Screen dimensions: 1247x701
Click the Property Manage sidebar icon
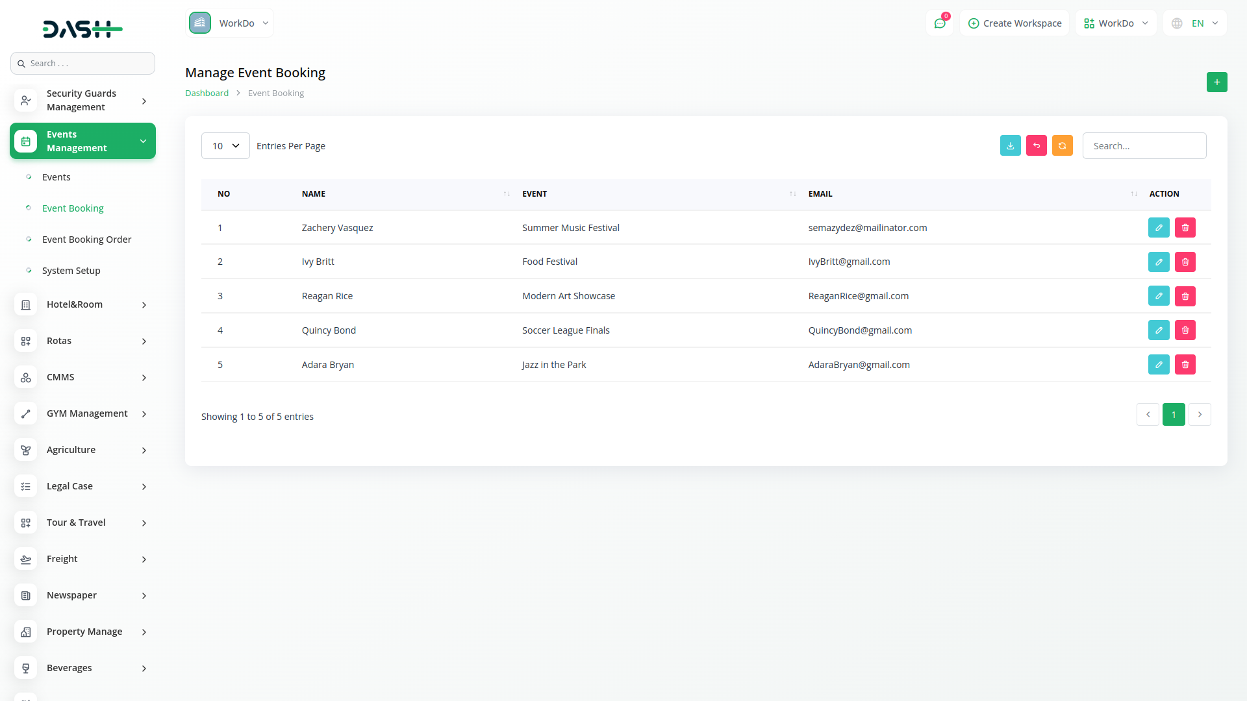26,632
